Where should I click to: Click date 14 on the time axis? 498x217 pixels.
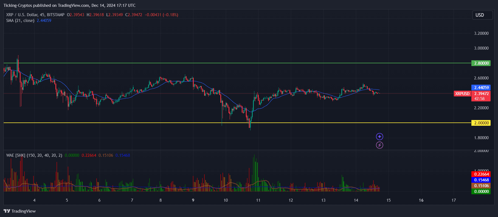point(356,200)
